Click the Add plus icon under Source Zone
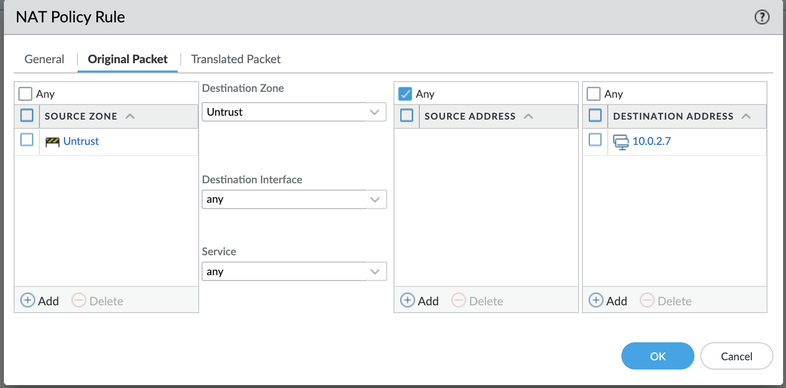Screen dimensions: 786x388 (28, 300)
